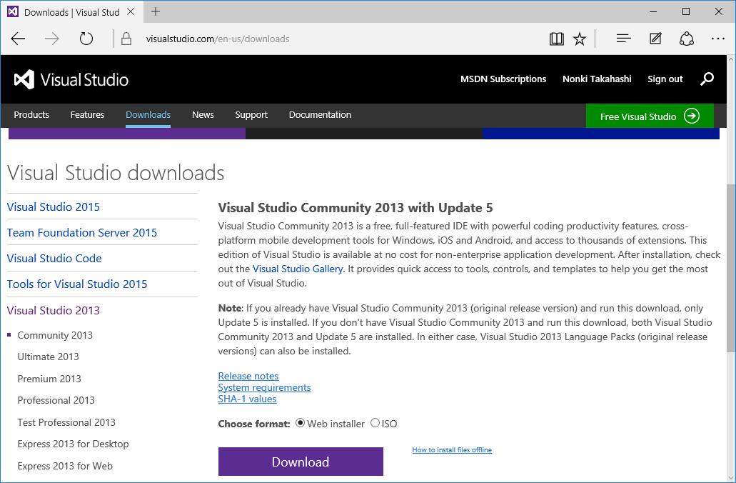Open the Release notes link
Screen dimensions: 736x483
tap(248, 376)
